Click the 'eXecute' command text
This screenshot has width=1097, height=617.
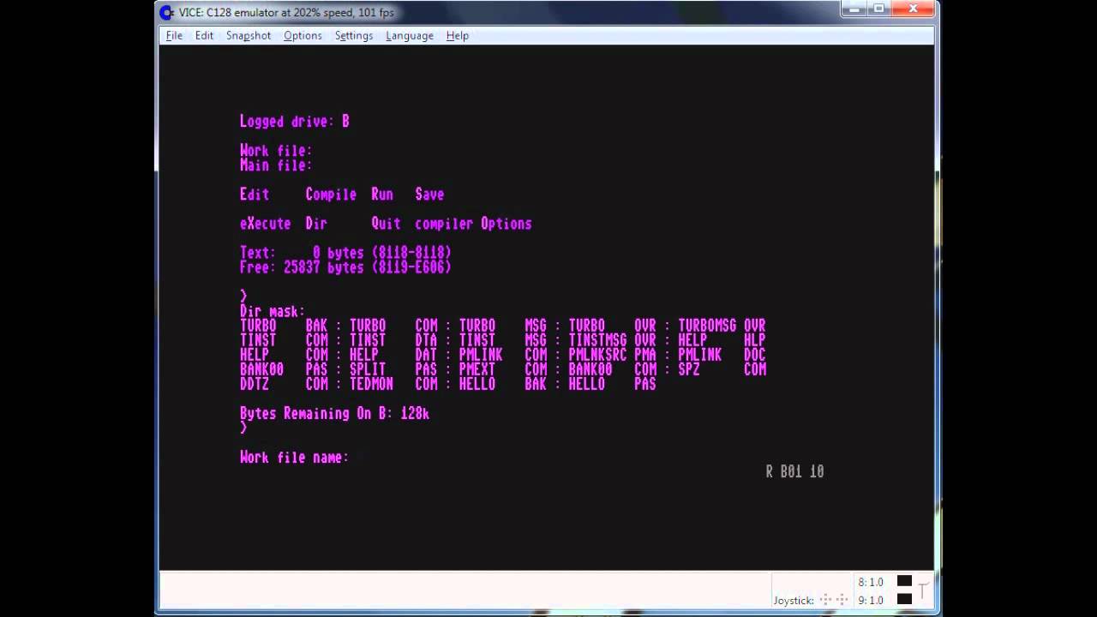click(266, 224)
